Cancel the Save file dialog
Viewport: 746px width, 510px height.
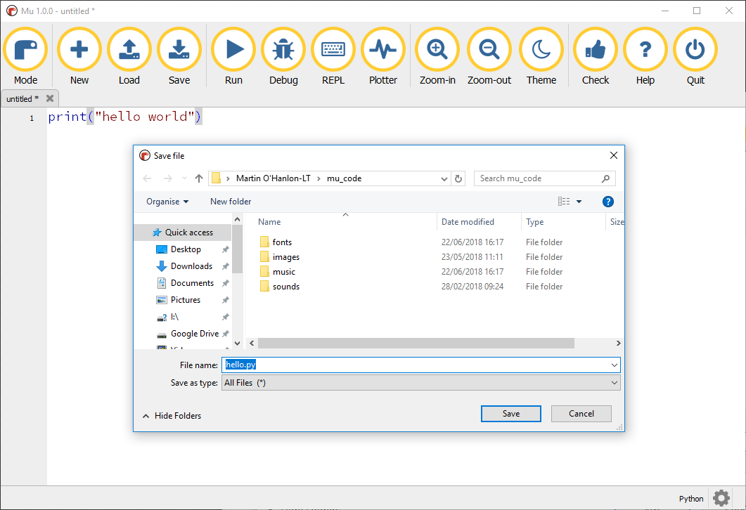pyautogui.click(x=581, y=414)
